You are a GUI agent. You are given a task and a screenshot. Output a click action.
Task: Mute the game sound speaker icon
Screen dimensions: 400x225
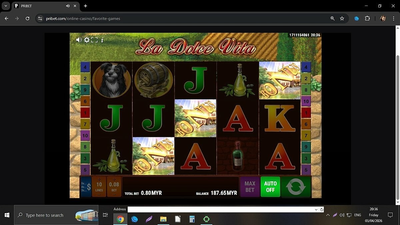(79, 40)
